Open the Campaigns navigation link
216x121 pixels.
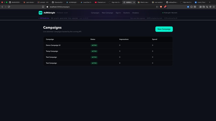point(95,13)
